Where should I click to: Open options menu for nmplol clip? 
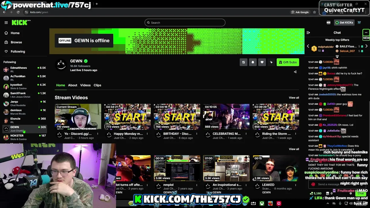(197, 185)
